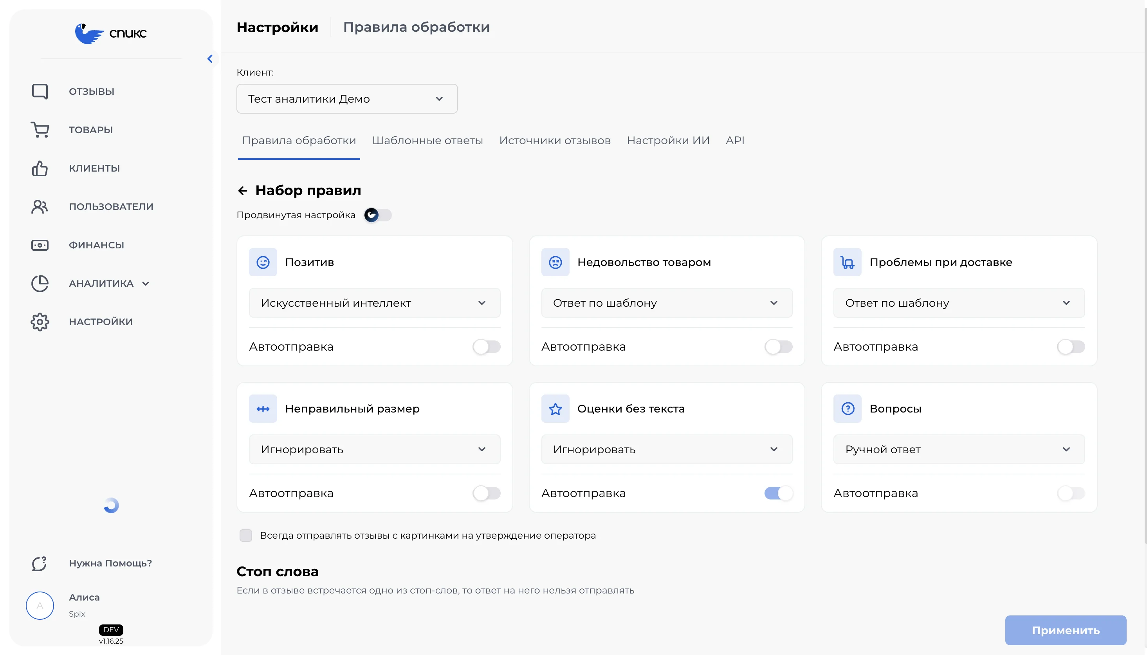
Task: Click the Вопросы question mark icon
Action: pyautogui.click(x=848, y=409)
